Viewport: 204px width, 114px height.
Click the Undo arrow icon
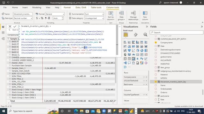(8, 3)
